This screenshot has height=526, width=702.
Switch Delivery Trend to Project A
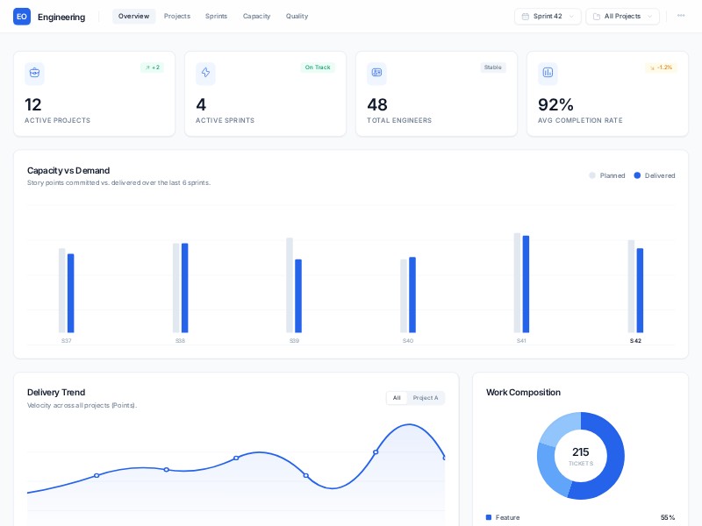(x=426, y=397)
